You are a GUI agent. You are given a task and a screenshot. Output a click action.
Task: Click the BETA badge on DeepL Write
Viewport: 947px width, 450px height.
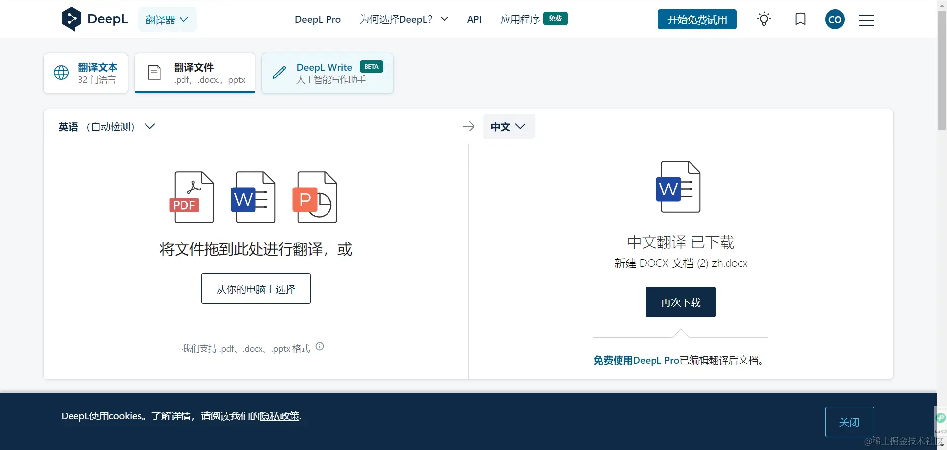click(371, 67)
